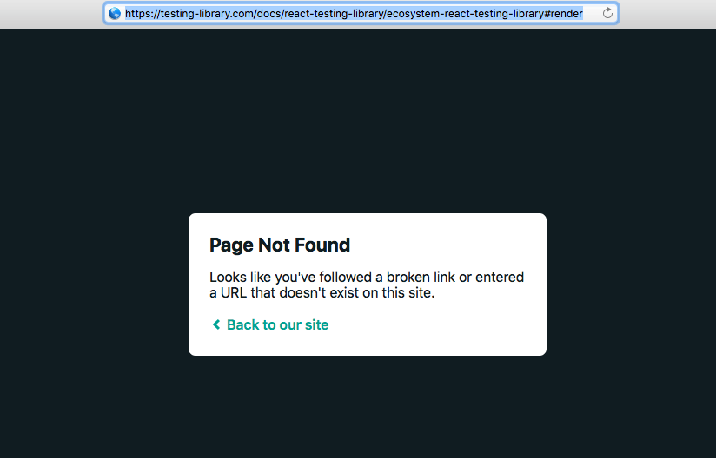The height and width of the screenshot is (458, 716).
Task: Click gray toolbar area right of reload icon
Action: pos(667,14)
